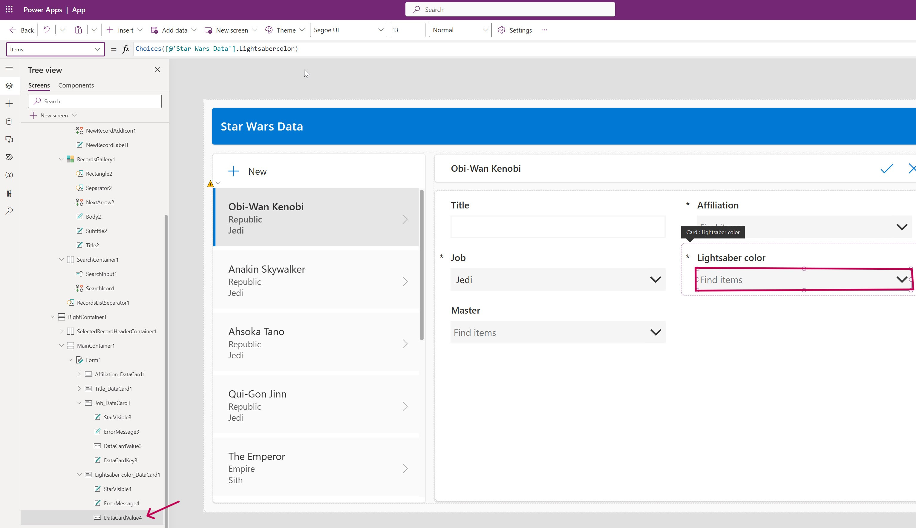Open the app launcher waffle icon

pyautogui.click(x=9, y=10)
